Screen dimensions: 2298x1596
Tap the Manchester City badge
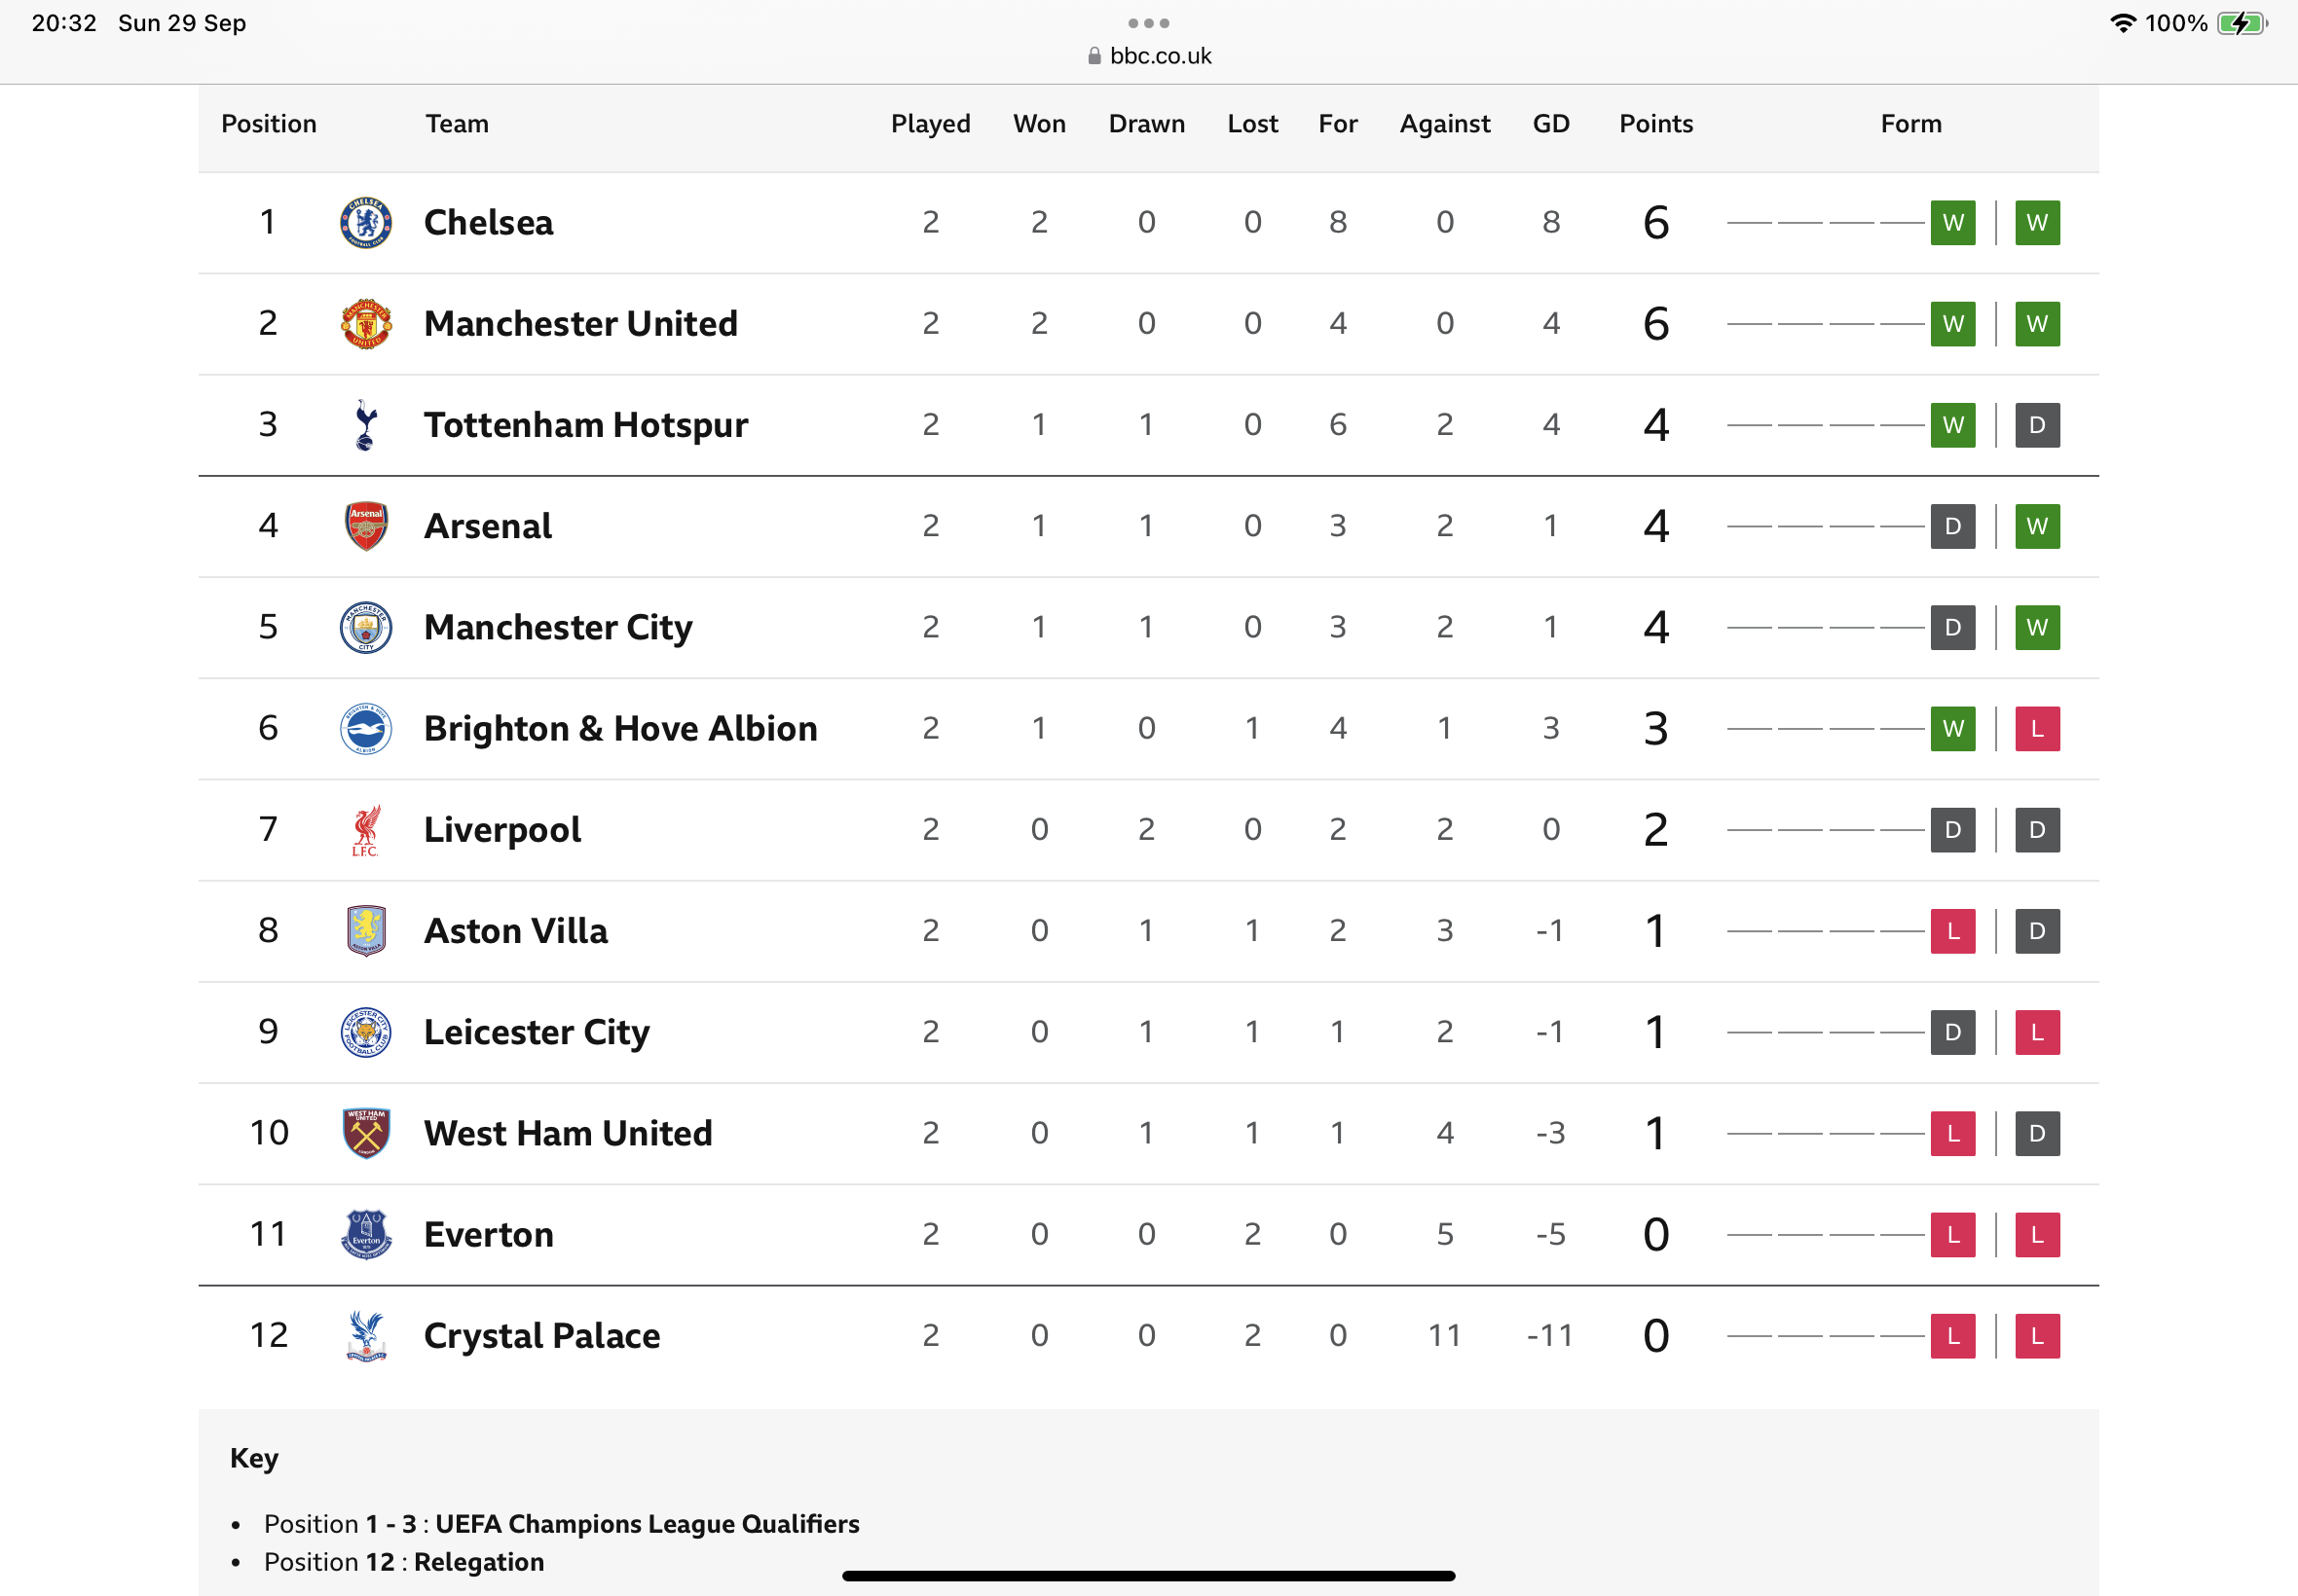(366, 627)
